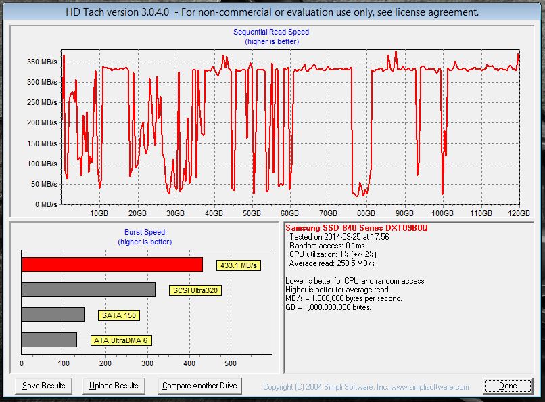Click the "433.1 MB/s" burst value label
This screenshot has width=545, height=402.
click(x=239, y=265)
